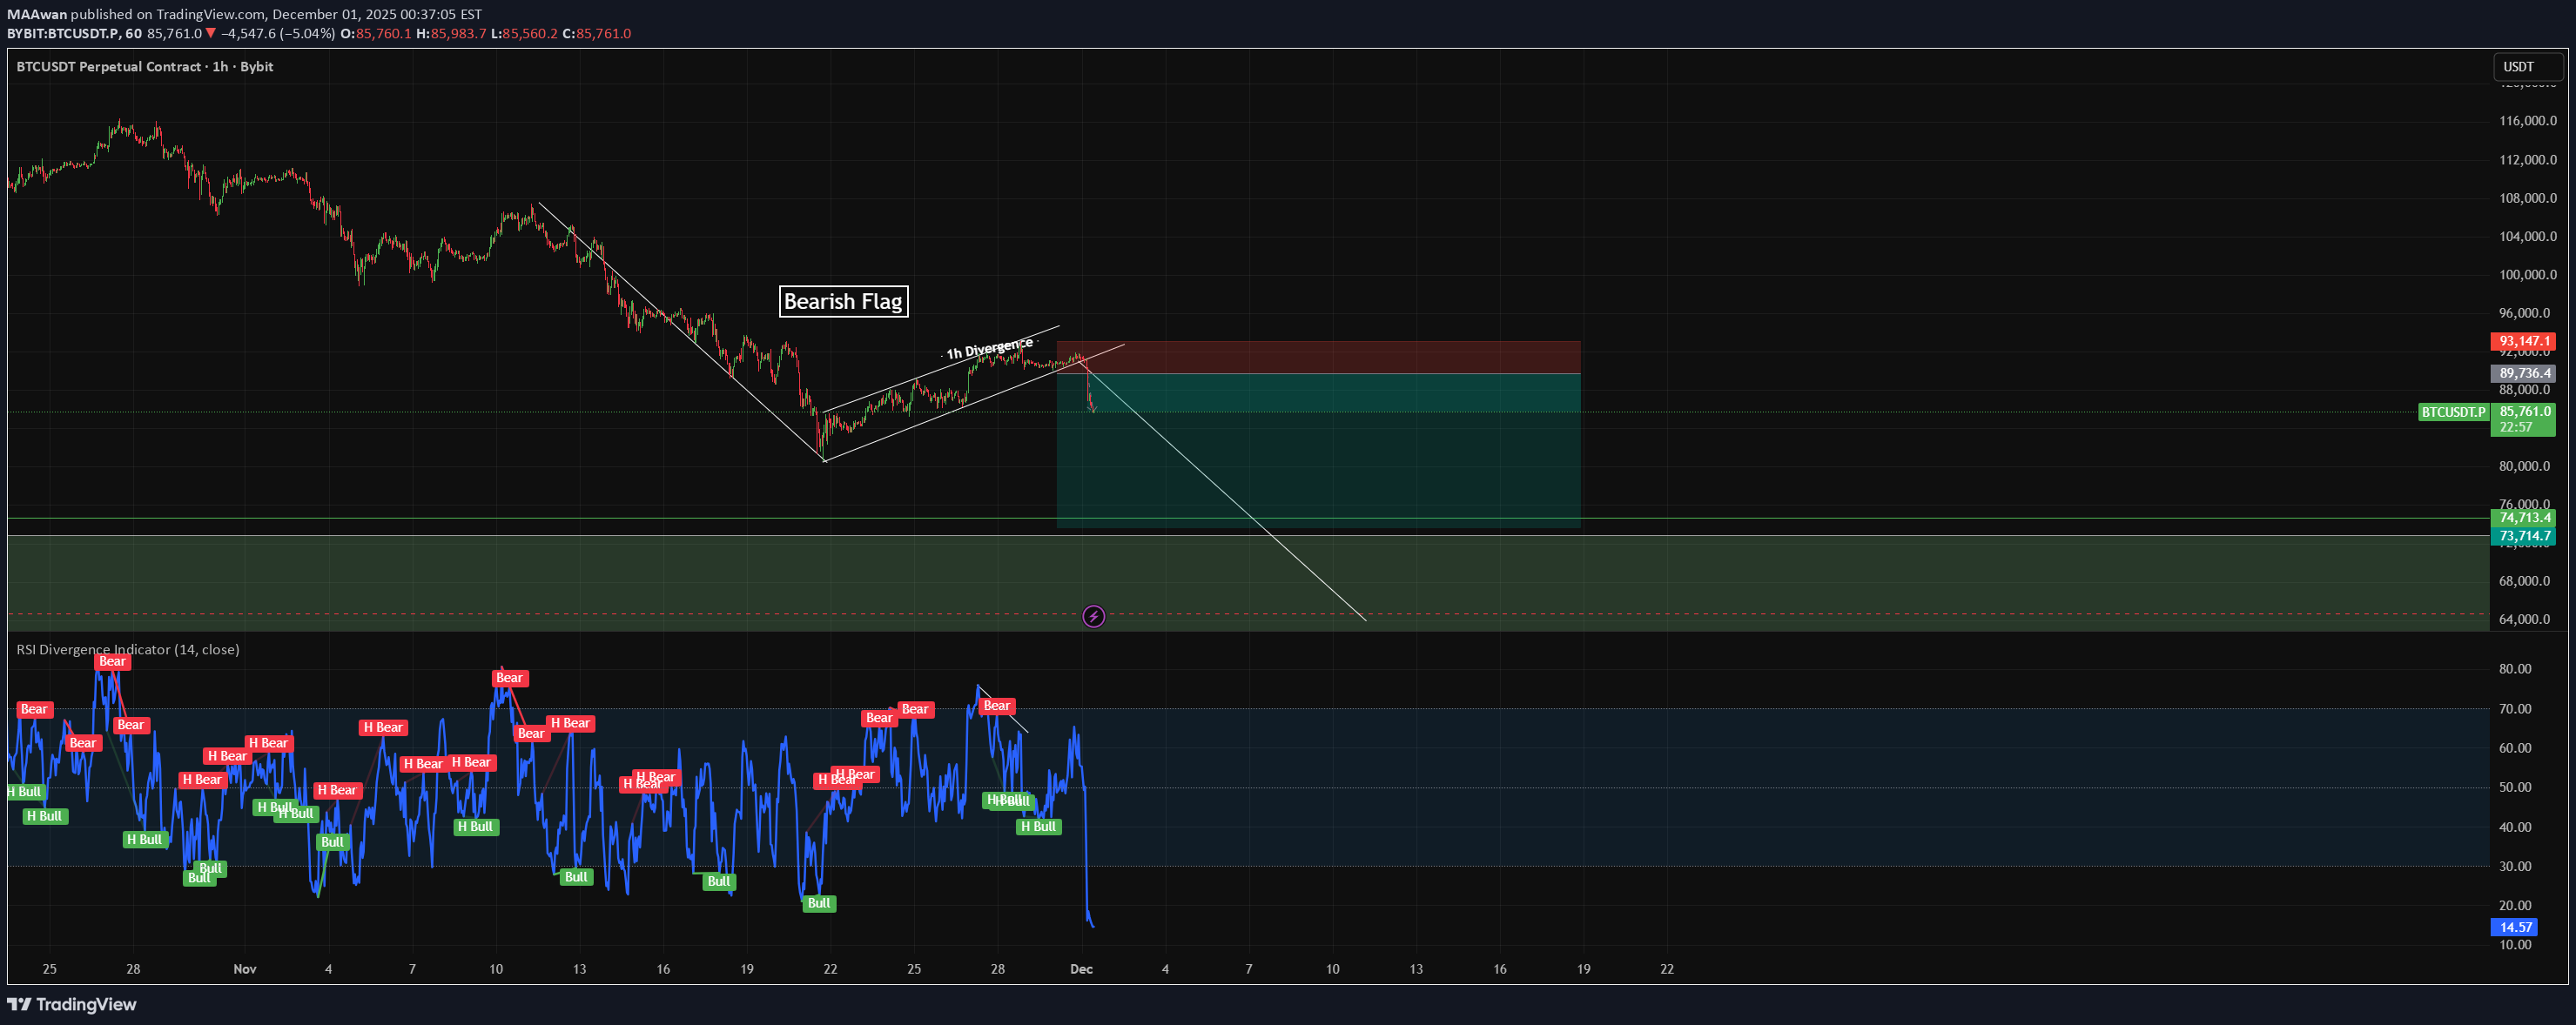Click the 74,713.4 green price label
Screen dimensions: 2576x1025
pos(2524,519)
